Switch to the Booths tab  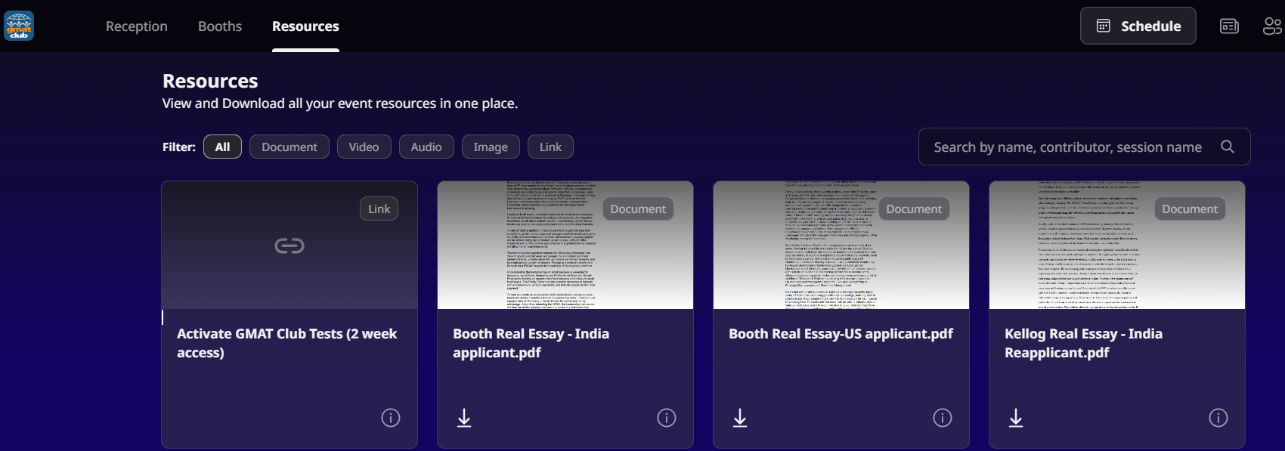click(220, 26)
